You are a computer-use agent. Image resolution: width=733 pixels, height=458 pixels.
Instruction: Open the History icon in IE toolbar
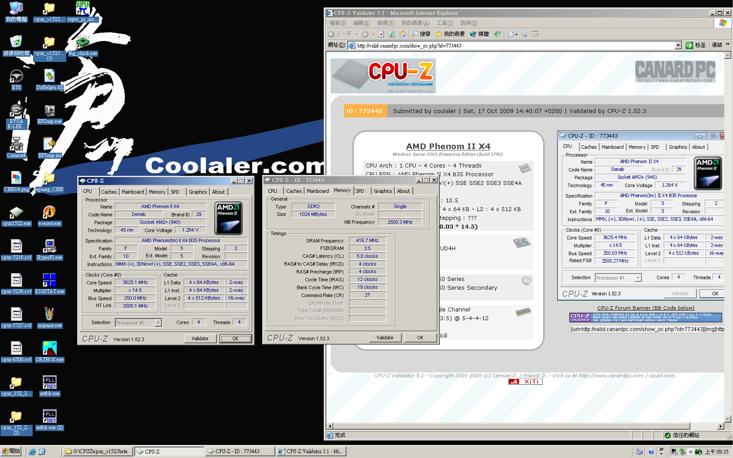[x=497, y=34]
